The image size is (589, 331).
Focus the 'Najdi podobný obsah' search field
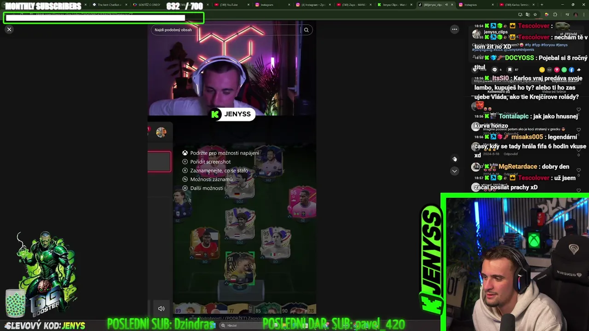(x=225, y=30)
